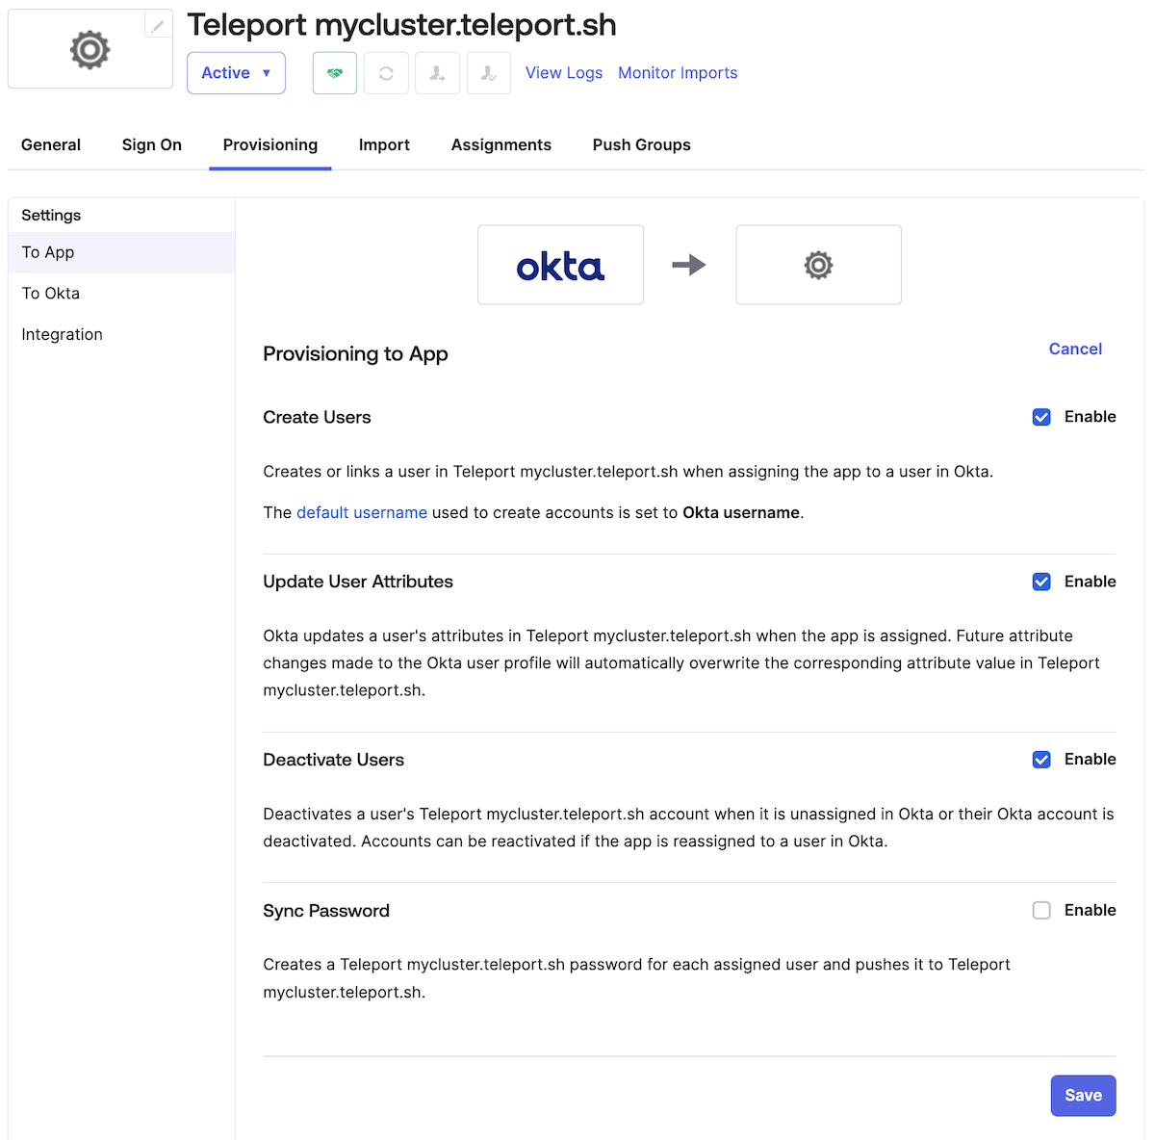Viewport: 1155px width, 1140px height.
Task: Switch to the Sign On tab
Action: pyautogui.click(x=152, y=145)
